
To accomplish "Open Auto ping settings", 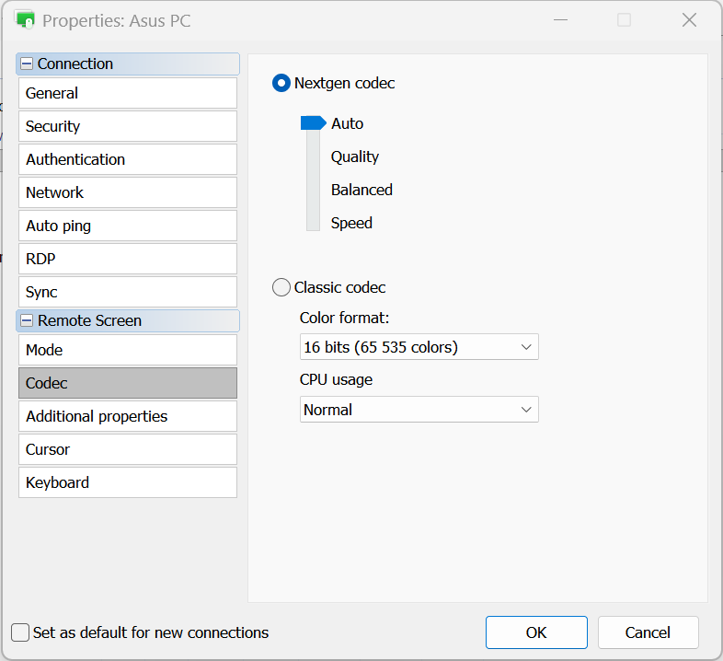I will point(128,226).
